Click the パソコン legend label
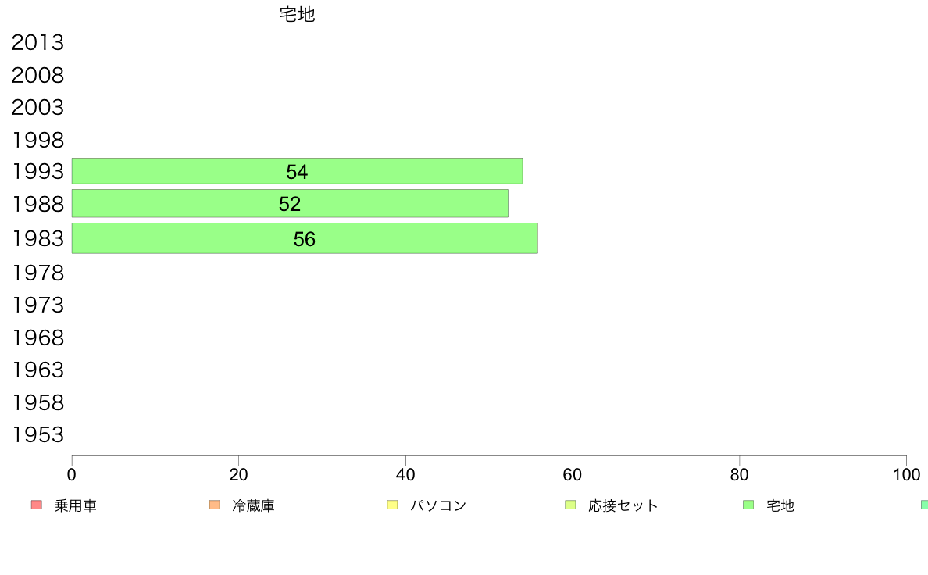928x575 pixels. click(x=438, y=505)
